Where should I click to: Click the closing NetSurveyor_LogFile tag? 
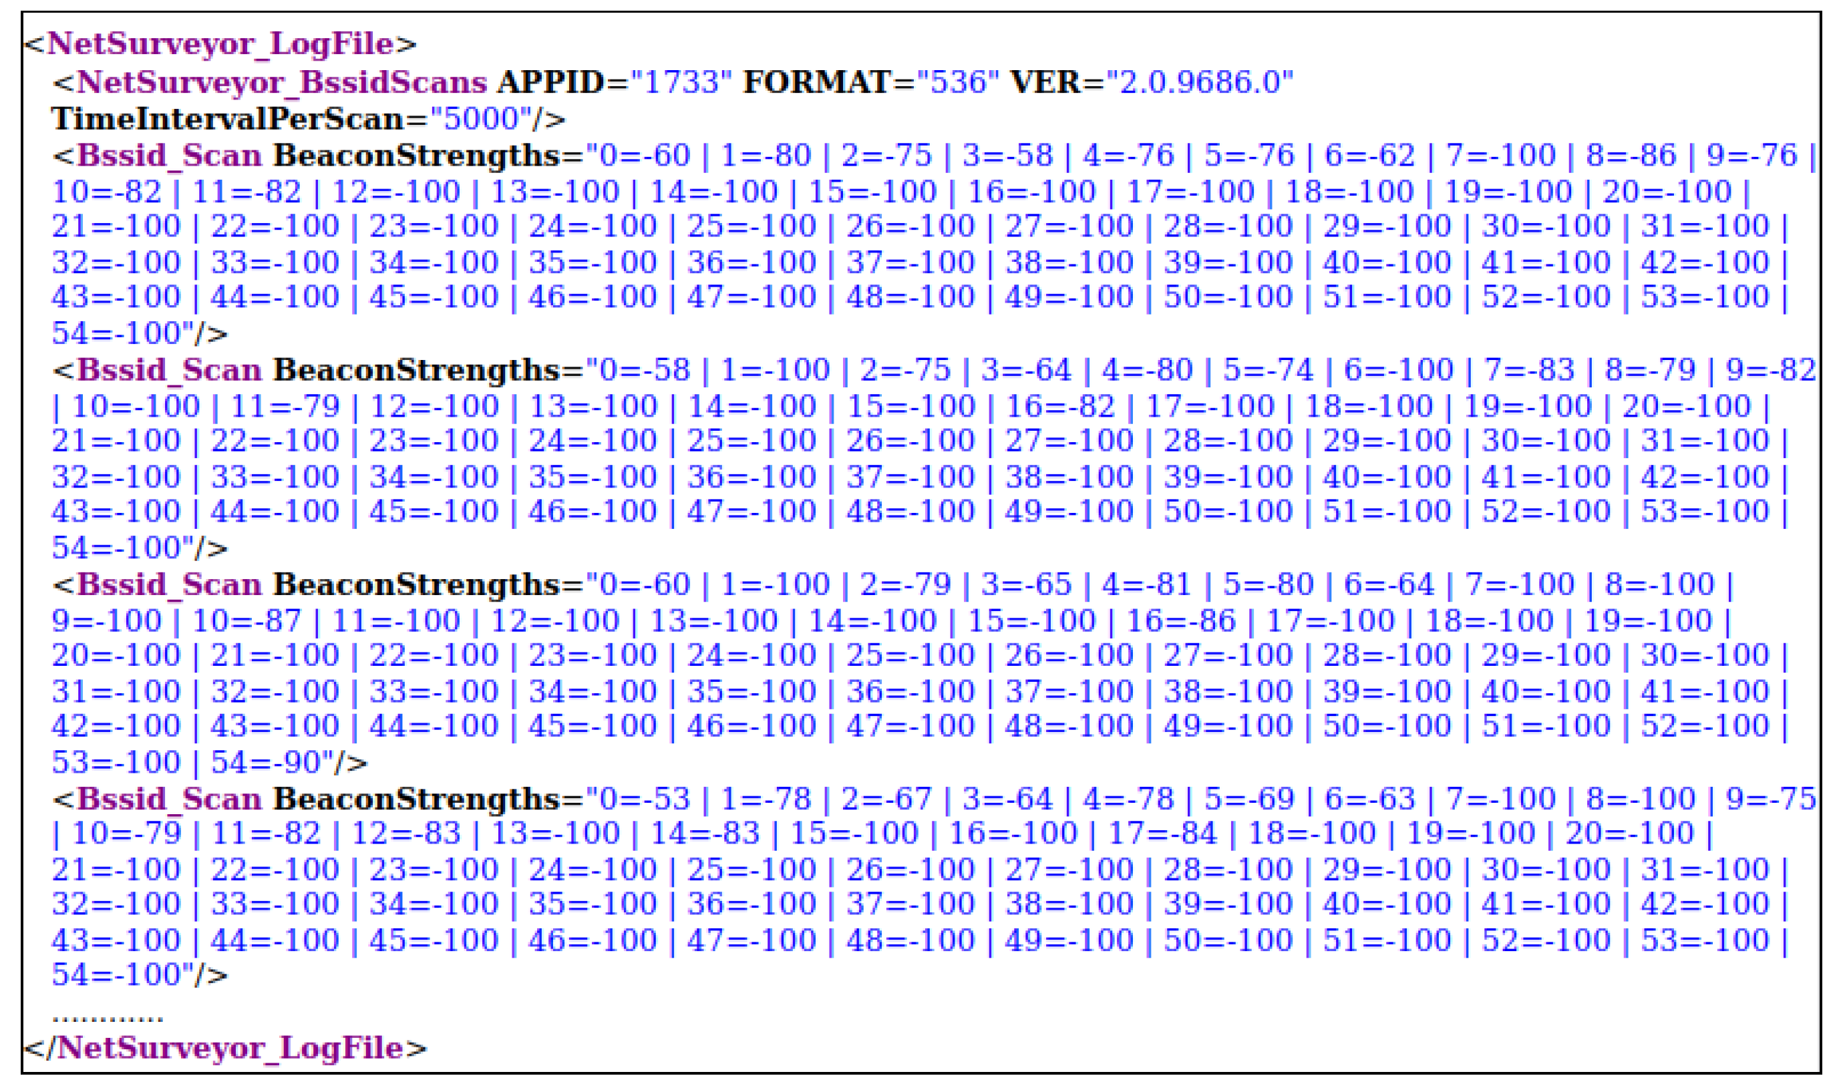224,1048
